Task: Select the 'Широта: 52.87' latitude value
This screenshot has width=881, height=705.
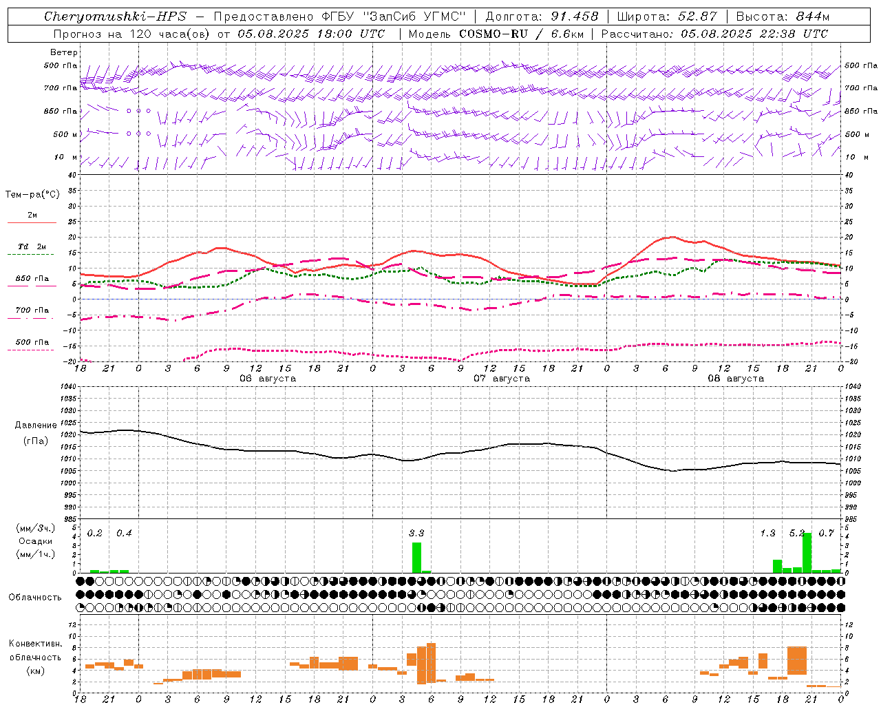Action: tap(667, 17)
